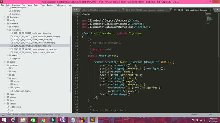Open Google Chrome from the taskbar
This screenshot has height=123, width=220.
tap(43, 120)
